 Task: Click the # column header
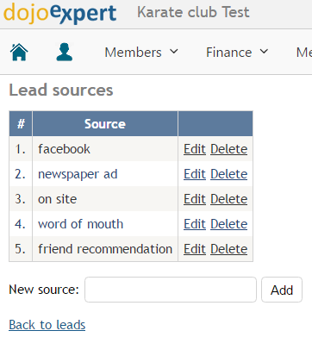click(21, 124)
